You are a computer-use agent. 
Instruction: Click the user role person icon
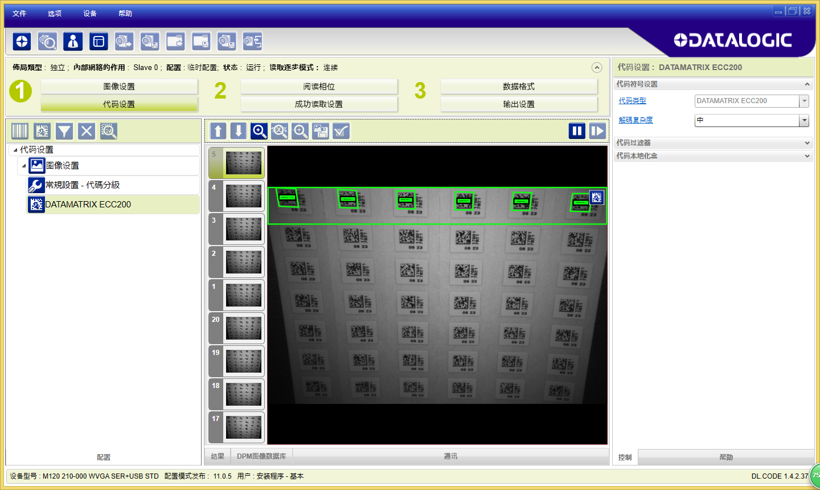tap(73, 41)
